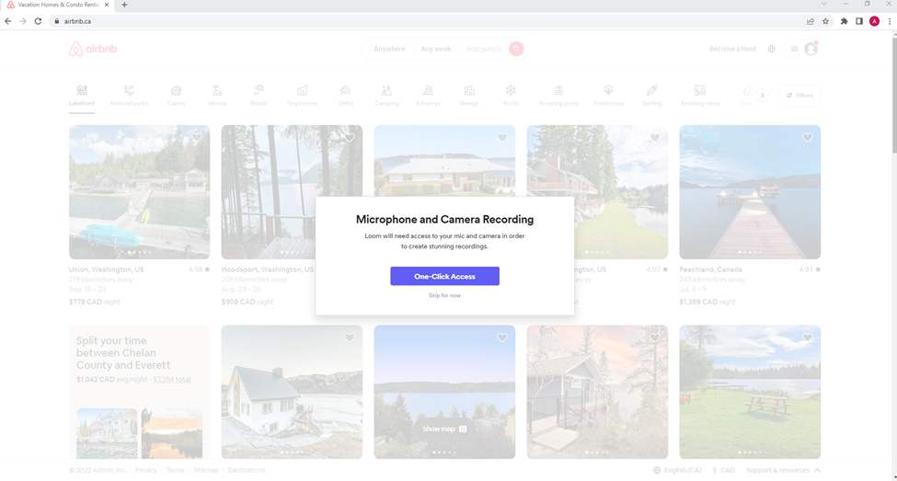This screenshot has width=897, height=481.
Task: Switch to the Design category tab
Action: pos(469,95)
